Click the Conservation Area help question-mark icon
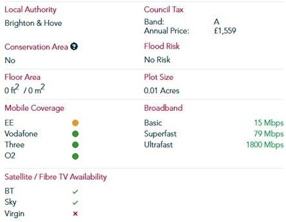The image size is (286, 222). 74,47
